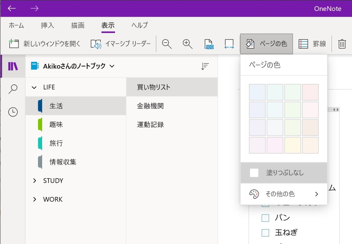Switch to the 挿入 tab
Image resolution: width=352 pixels, height=244 pixels.
click(x=48, y=26)
